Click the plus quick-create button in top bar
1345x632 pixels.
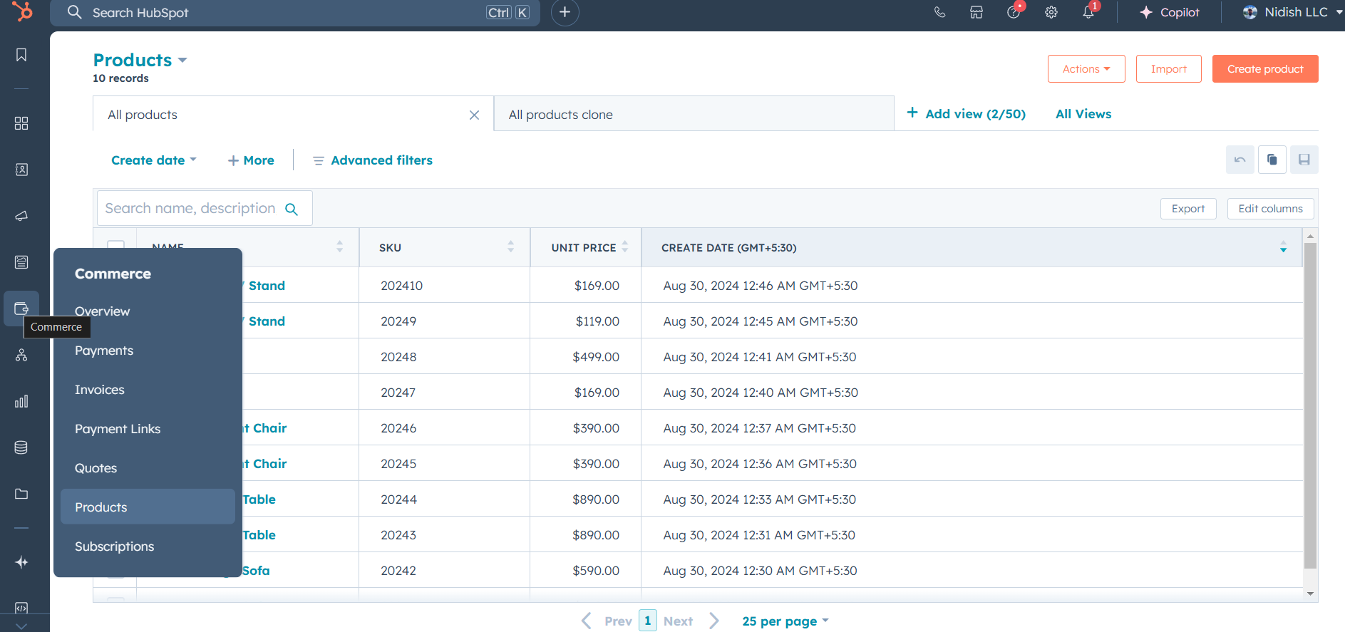565,12
